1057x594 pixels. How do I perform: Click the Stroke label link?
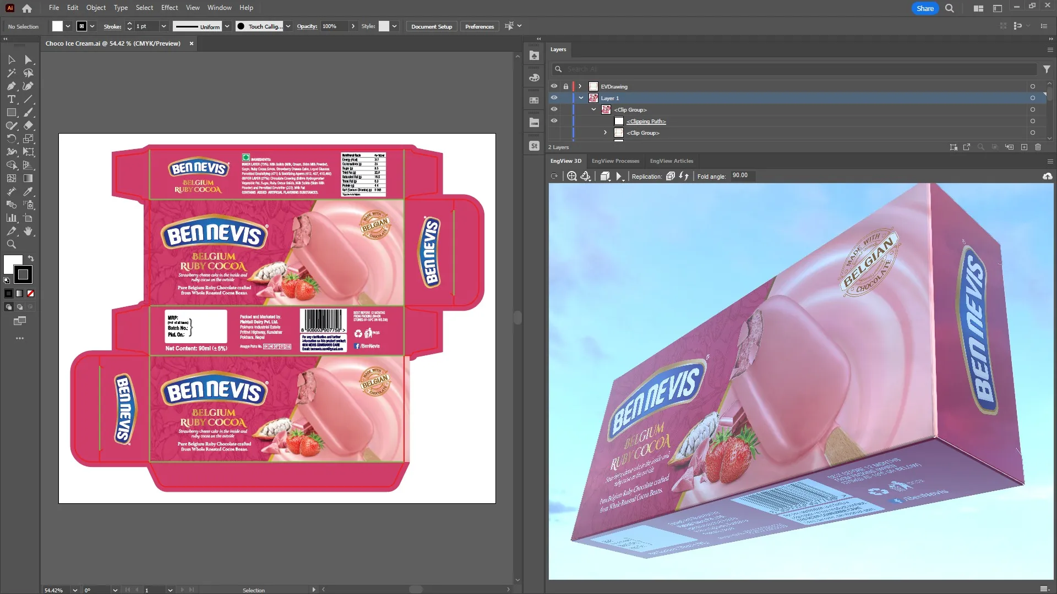pos(112,26)
